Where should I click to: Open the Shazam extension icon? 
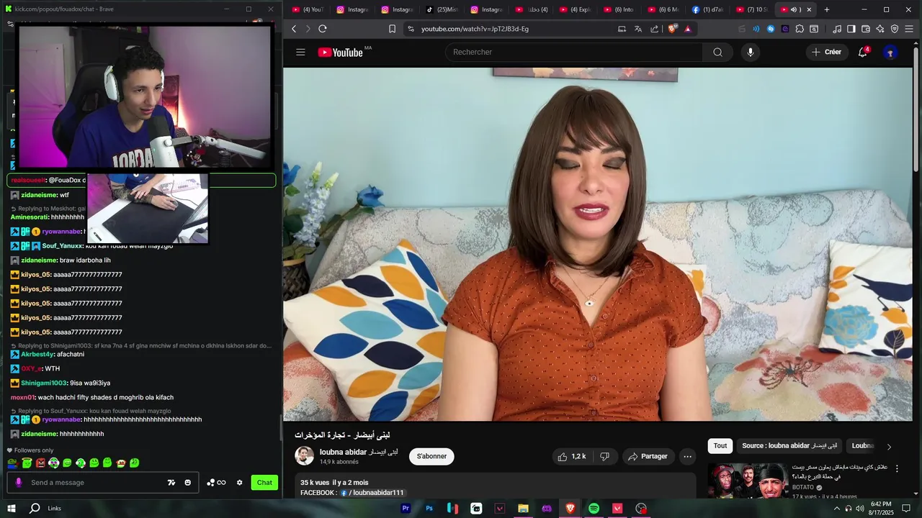click(771, 29)
